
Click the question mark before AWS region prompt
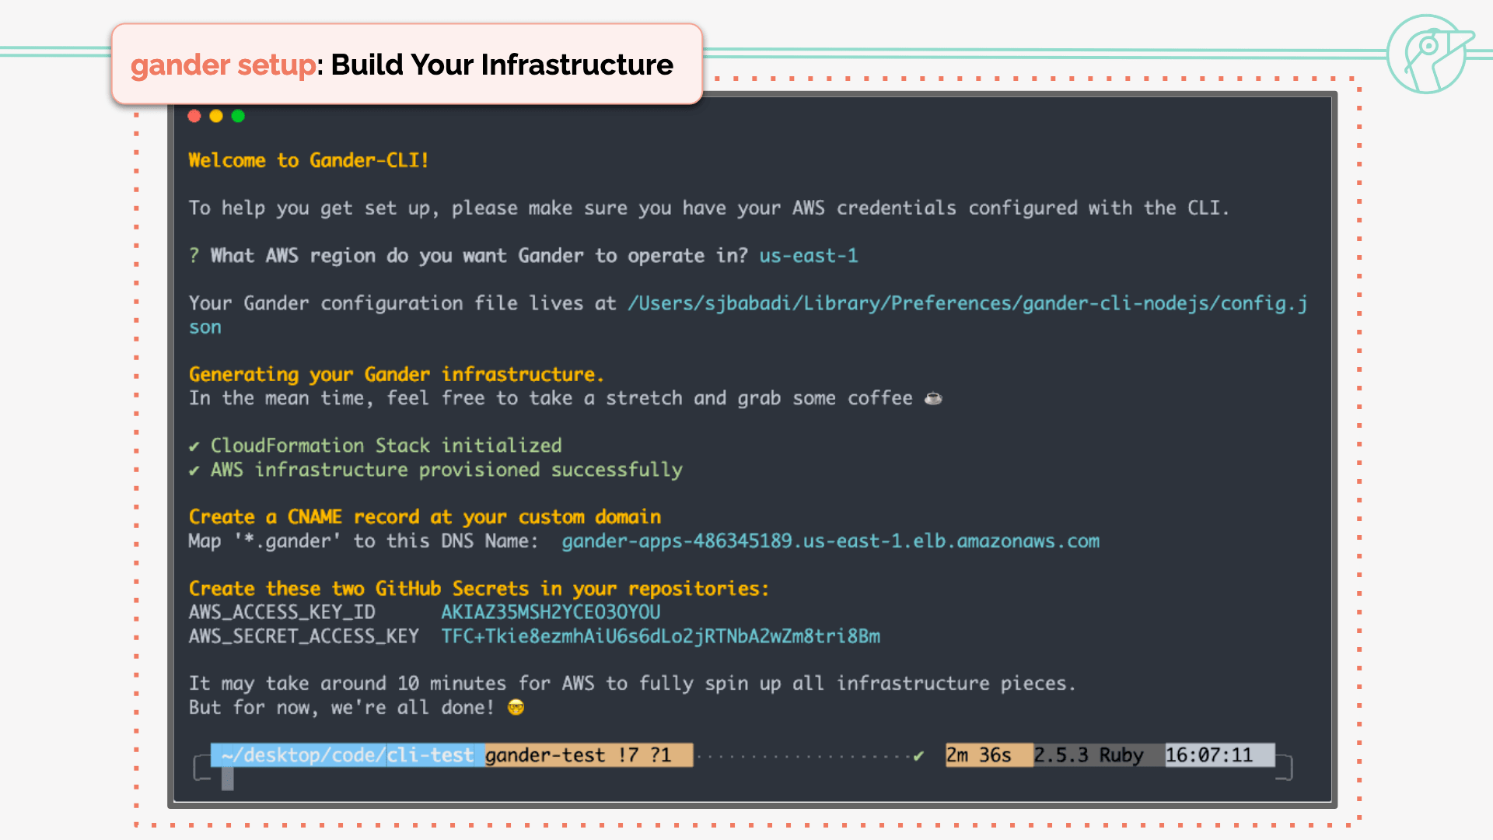[194, 256]
